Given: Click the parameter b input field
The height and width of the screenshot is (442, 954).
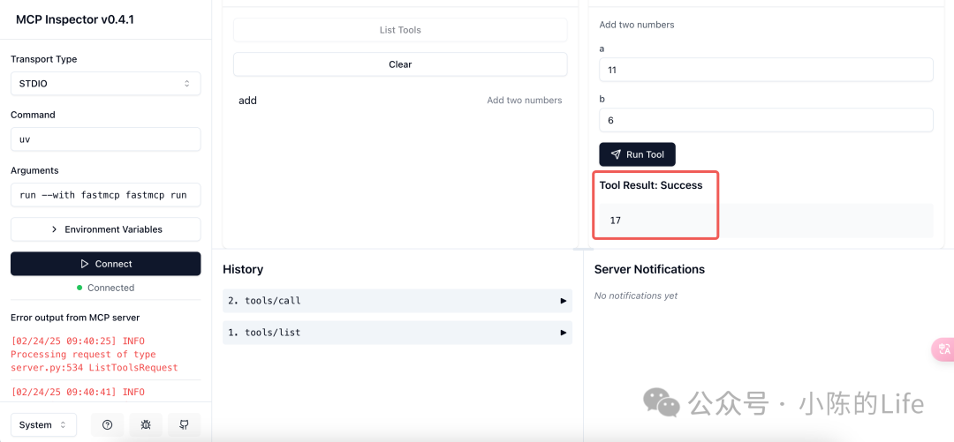Looking at the screenshot, I should click(766, 120).
